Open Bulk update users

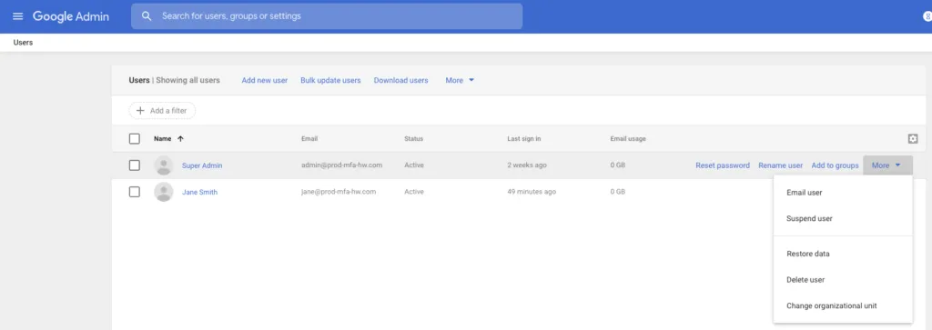pos(330,80)
